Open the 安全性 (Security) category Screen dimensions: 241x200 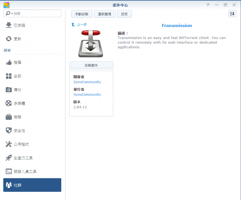tap(32, 131)
